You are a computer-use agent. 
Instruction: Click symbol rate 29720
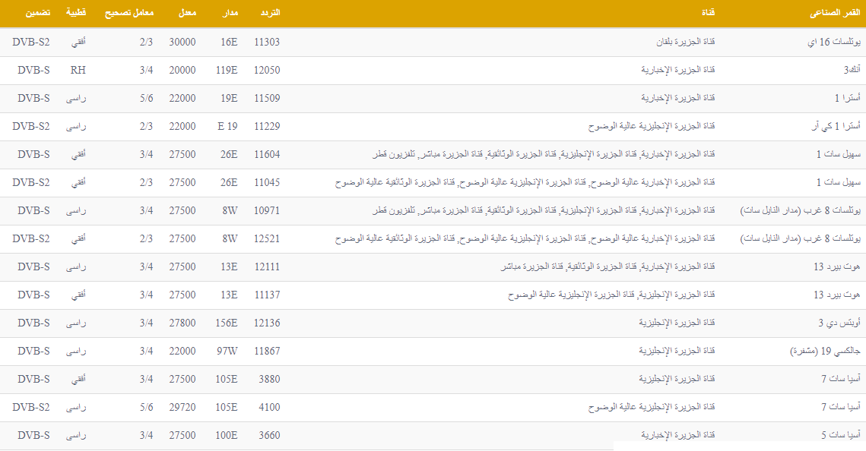182,408
